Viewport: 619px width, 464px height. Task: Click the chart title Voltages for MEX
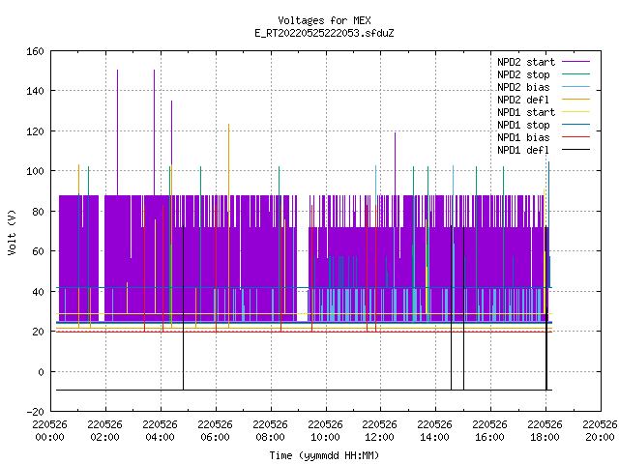click(324, 20)
